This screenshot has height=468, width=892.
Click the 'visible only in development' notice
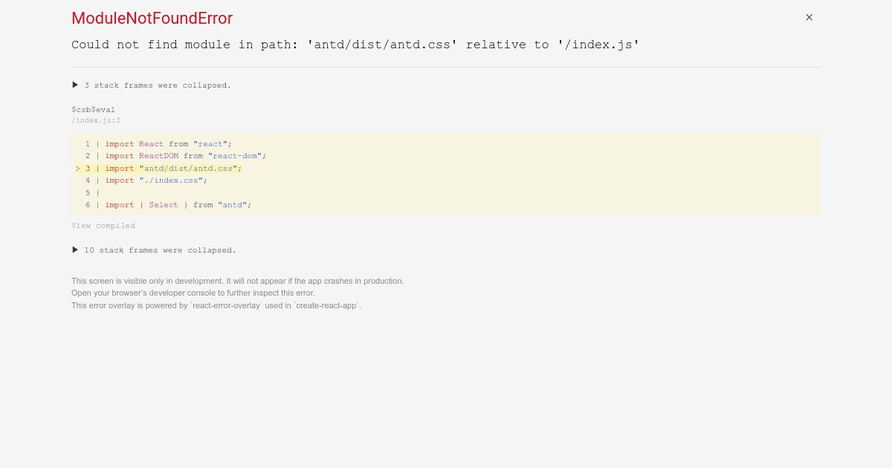pos(238,281)
